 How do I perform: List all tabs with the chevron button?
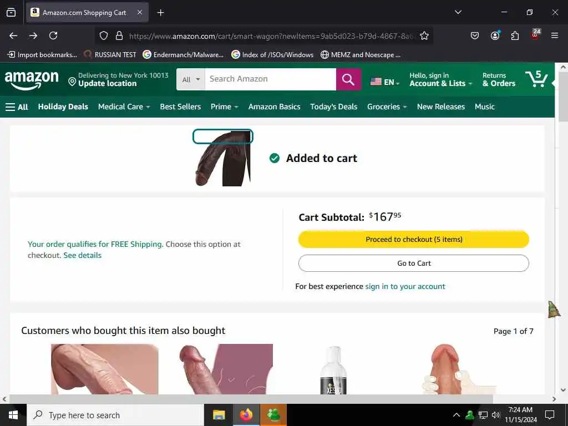point(458,12)
